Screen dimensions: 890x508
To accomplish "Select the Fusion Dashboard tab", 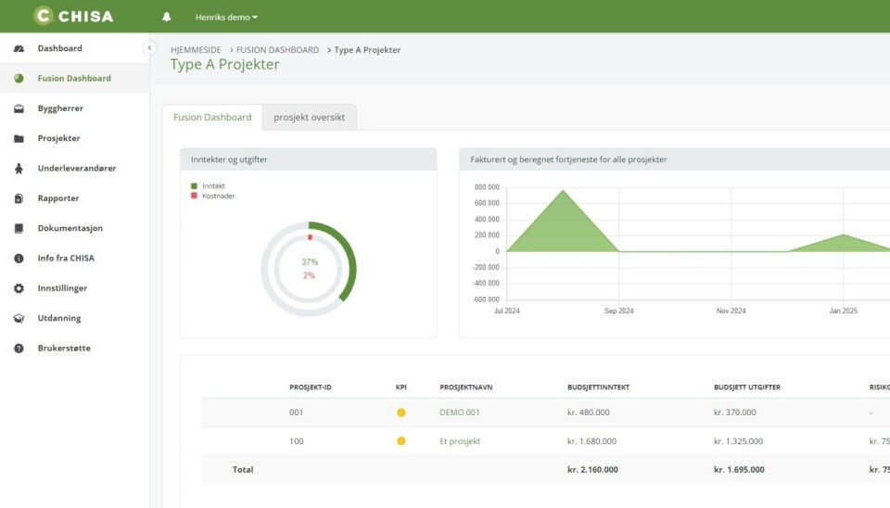I will click(212, 118).
